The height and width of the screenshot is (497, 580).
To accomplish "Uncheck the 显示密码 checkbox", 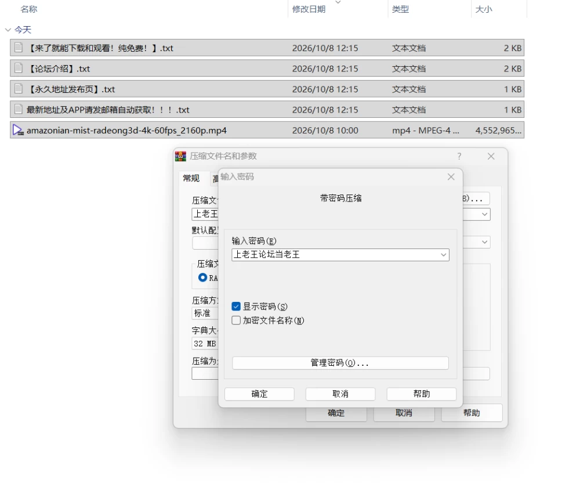I will click(x=236, y=307).
